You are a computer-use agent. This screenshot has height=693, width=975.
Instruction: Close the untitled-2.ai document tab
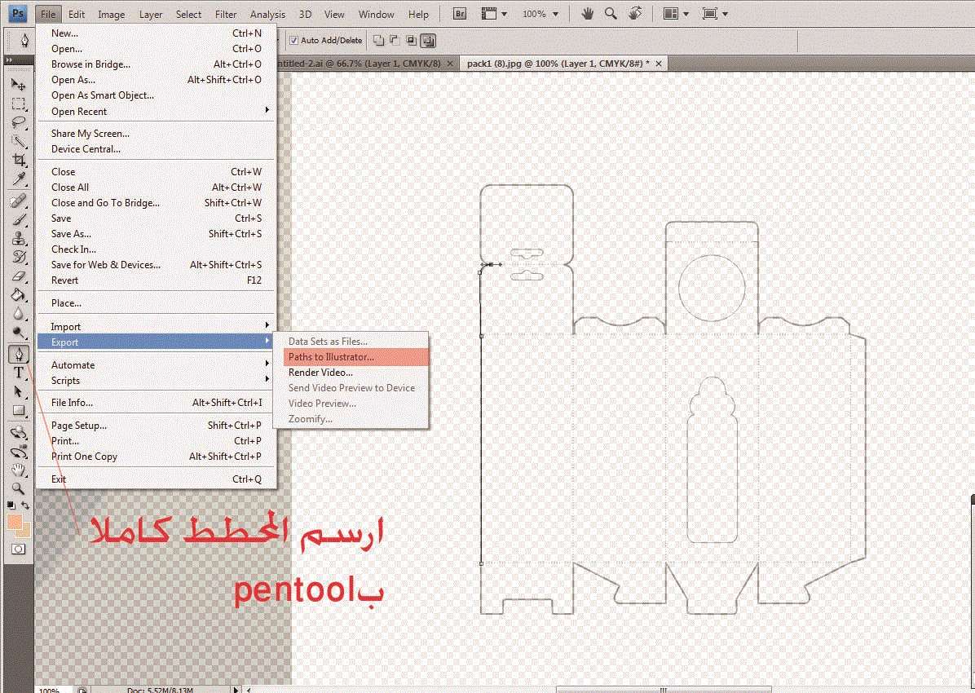tap(449, 64)
